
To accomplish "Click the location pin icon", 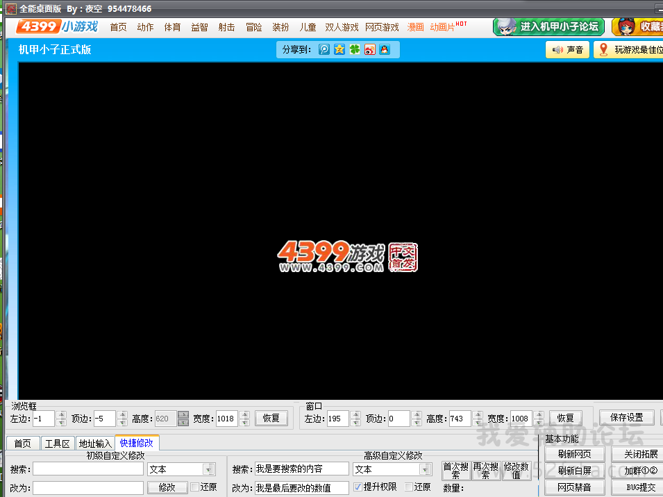I will [603, 49].
